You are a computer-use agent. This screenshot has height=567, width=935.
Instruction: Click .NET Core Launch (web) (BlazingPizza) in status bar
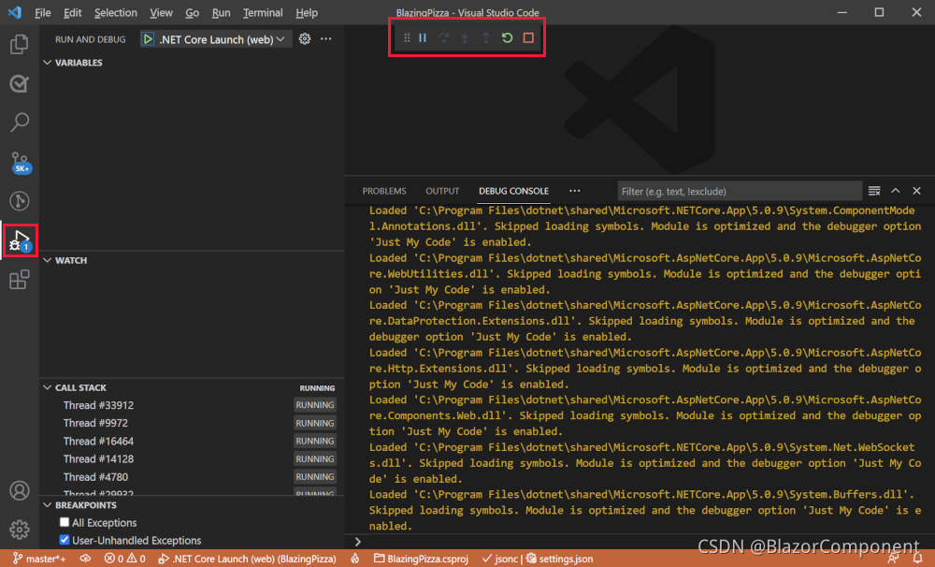tap(247, 559)
